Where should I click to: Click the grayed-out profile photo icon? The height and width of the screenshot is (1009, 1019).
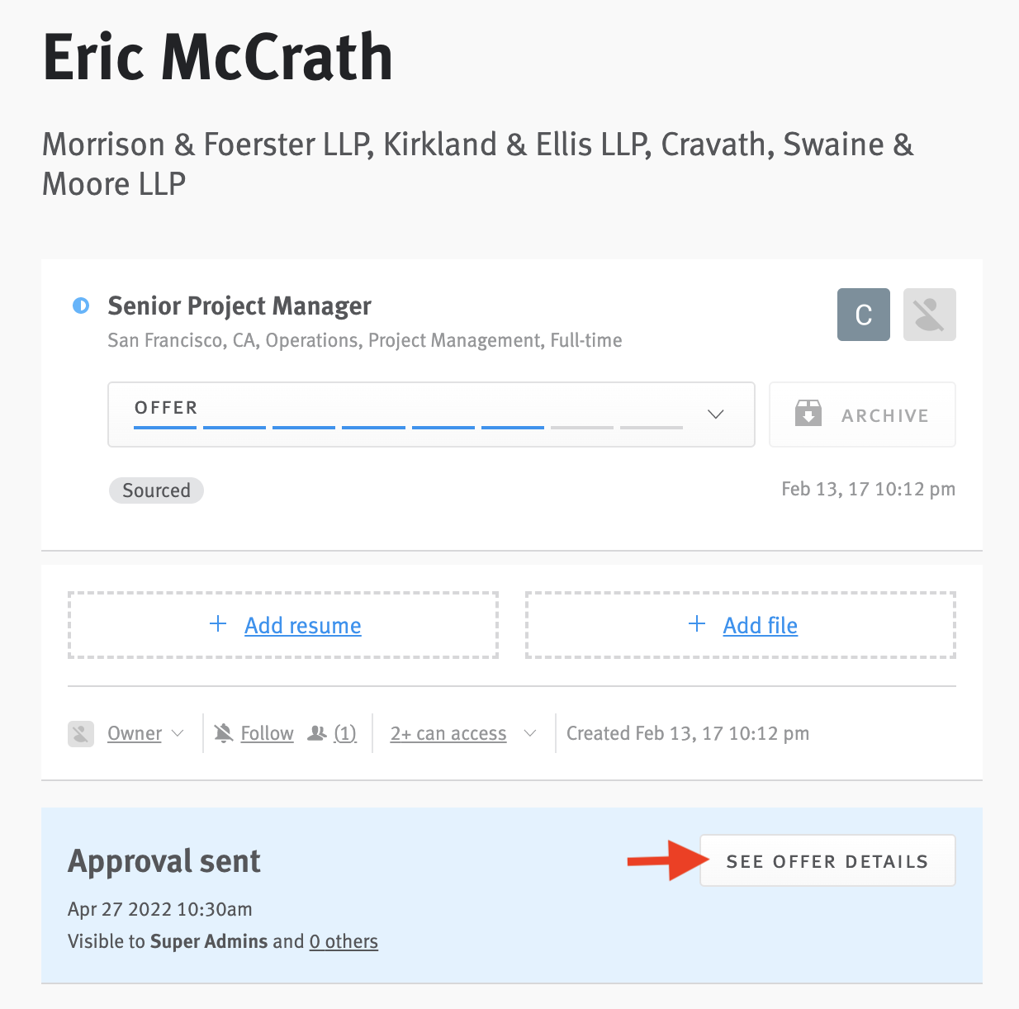(929, 315)
